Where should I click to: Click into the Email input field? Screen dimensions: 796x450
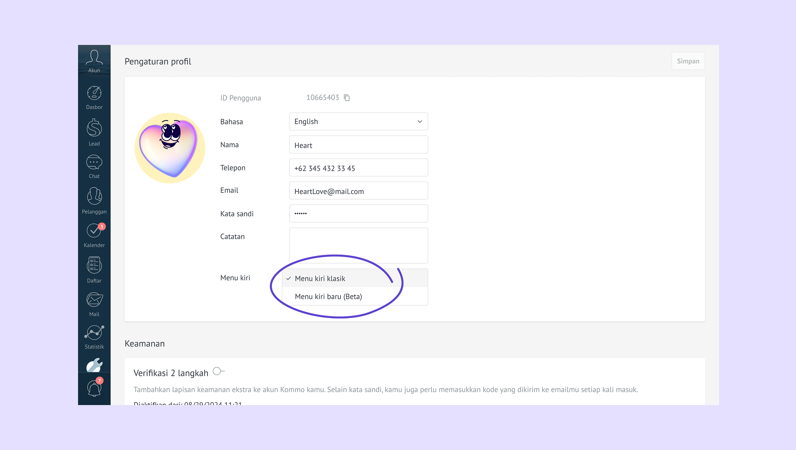[358, 191]
